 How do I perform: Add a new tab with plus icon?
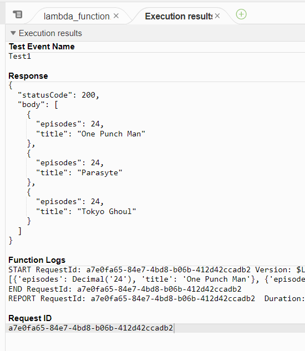point(241,14)
